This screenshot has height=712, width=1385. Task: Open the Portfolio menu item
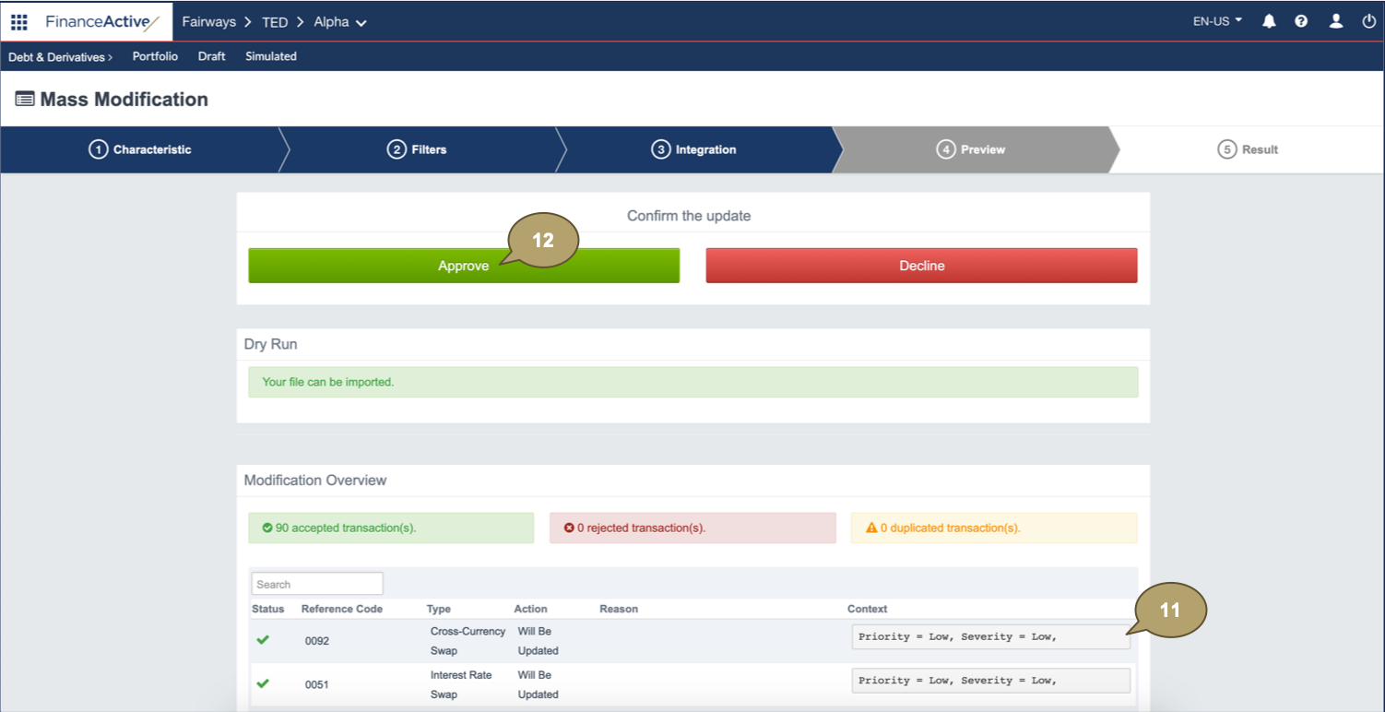point(155,56)
